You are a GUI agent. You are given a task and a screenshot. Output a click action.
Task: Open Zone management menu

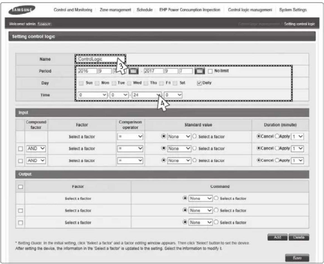click(115, 10)
